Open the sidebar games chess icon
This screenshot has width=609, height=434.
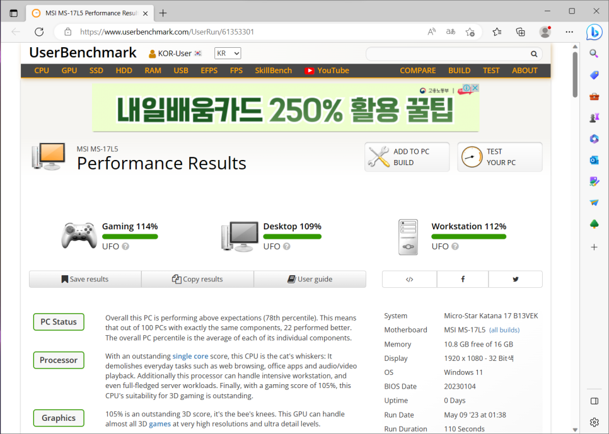[x=594, y=118]
